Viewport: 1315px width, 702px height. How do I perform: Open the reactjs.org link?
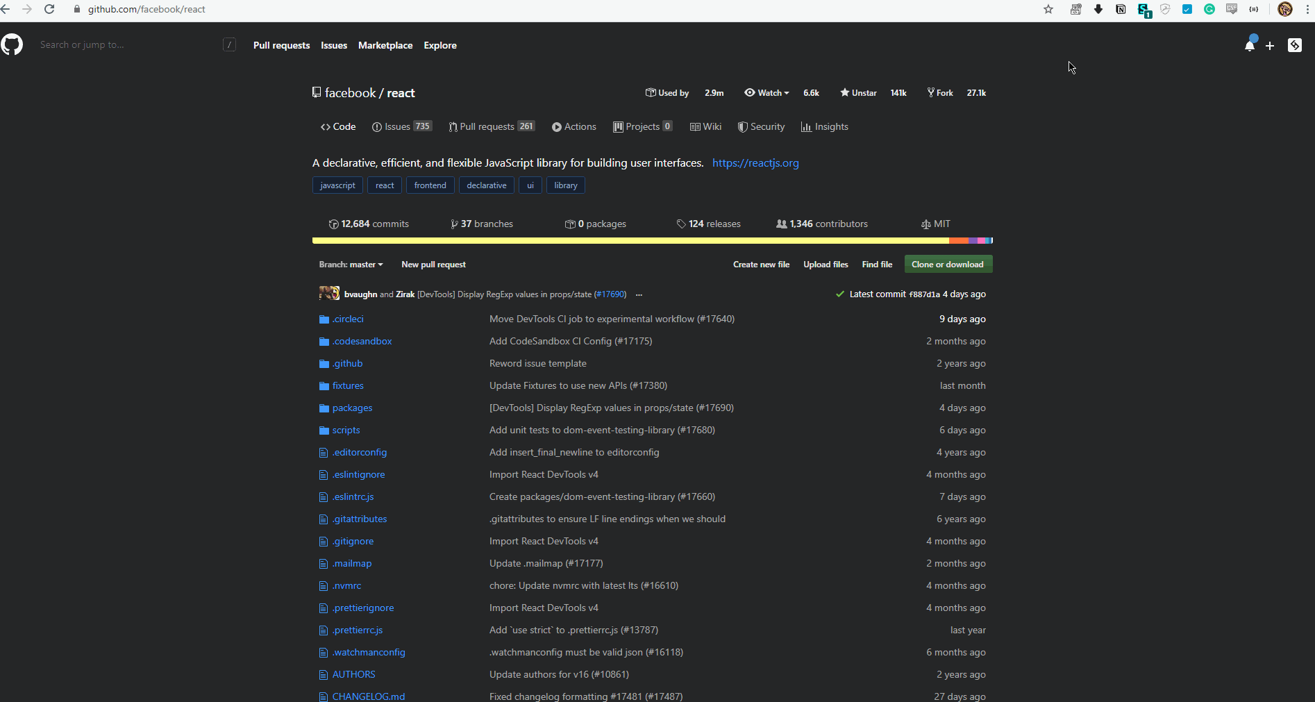pyautogui.click(x=755, y=163)
